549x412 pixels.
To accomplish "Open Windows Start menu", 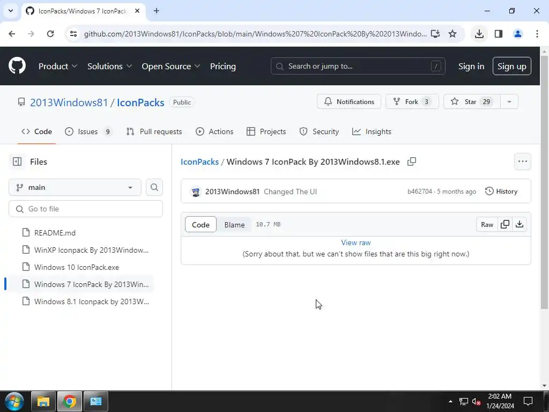I will [x=14, y=401].
